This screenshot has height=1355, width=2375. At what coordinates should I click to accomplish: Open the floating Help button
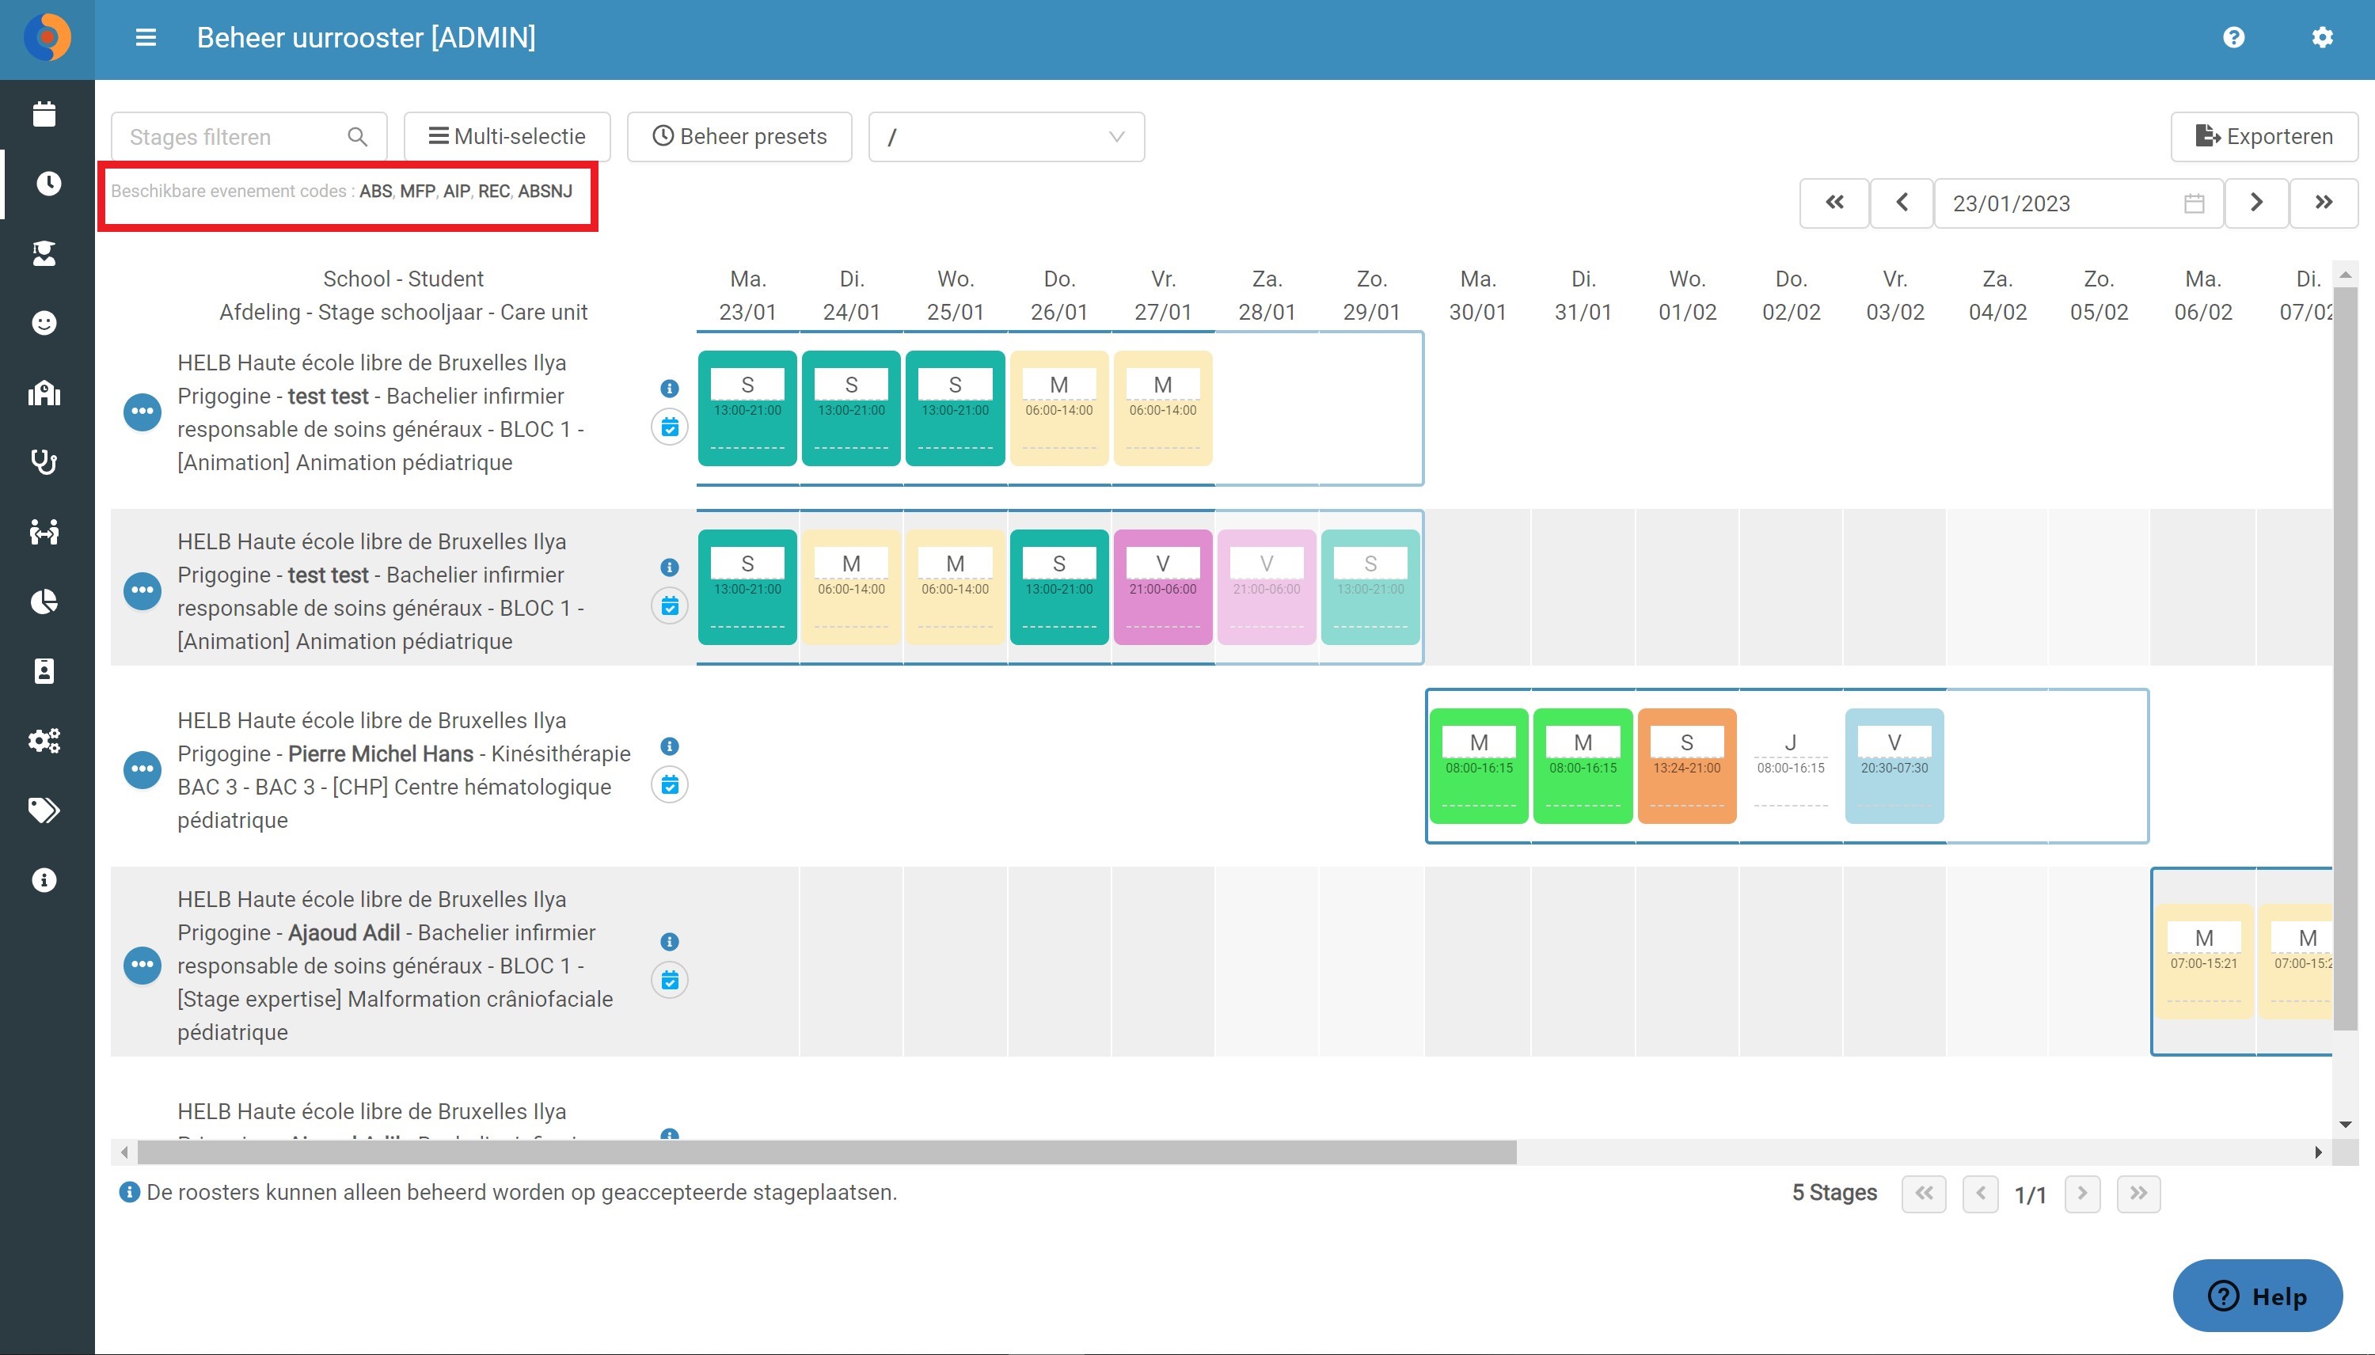pyautogui.click(x=2258, y=1296)
